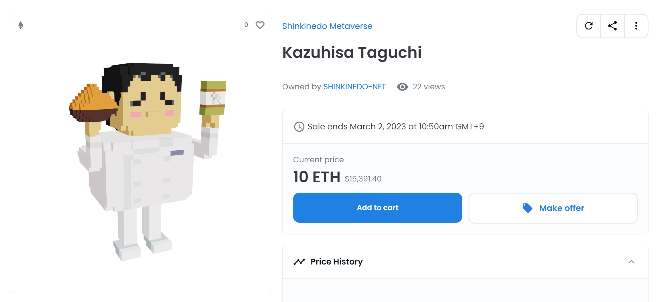Click the 10 ETH current price

pos(316,177)
